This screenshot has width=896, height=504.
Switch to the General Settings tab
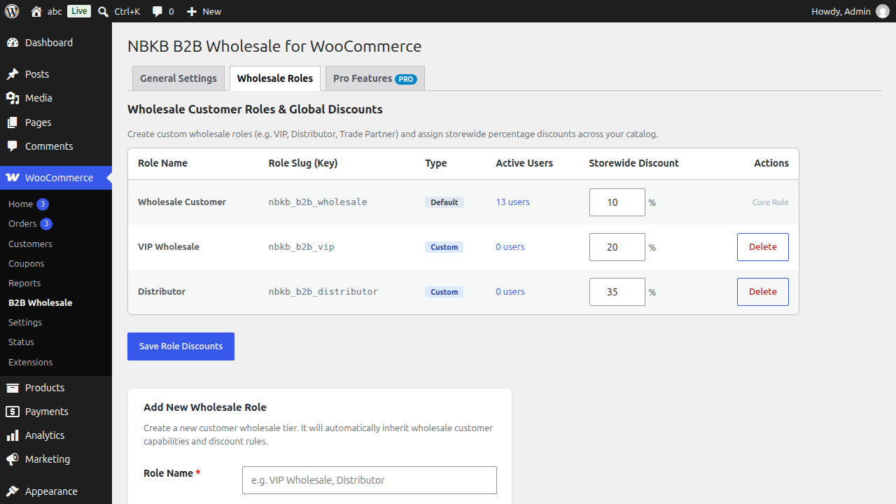[178, 78]
